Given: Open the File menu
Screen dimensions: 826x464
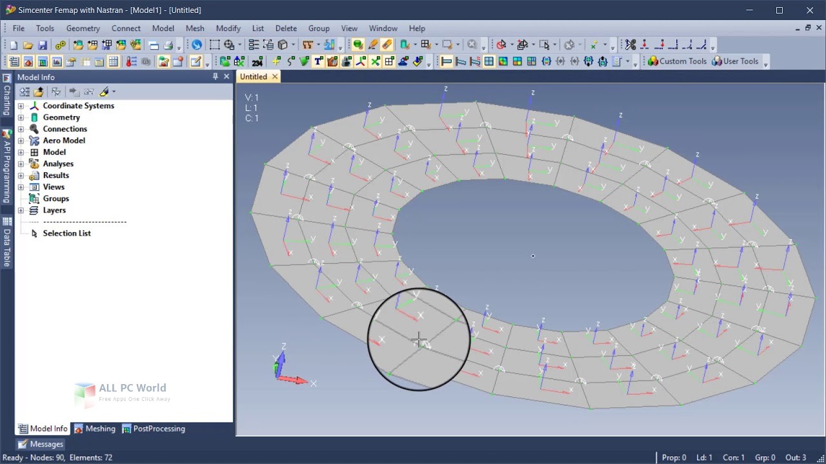Looking at the screenshot, I should pyautogui.click(x=19, y=28).
